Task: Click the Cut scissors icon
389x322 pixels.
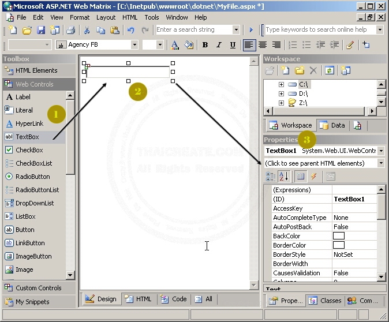Action: tap(87, 30)
